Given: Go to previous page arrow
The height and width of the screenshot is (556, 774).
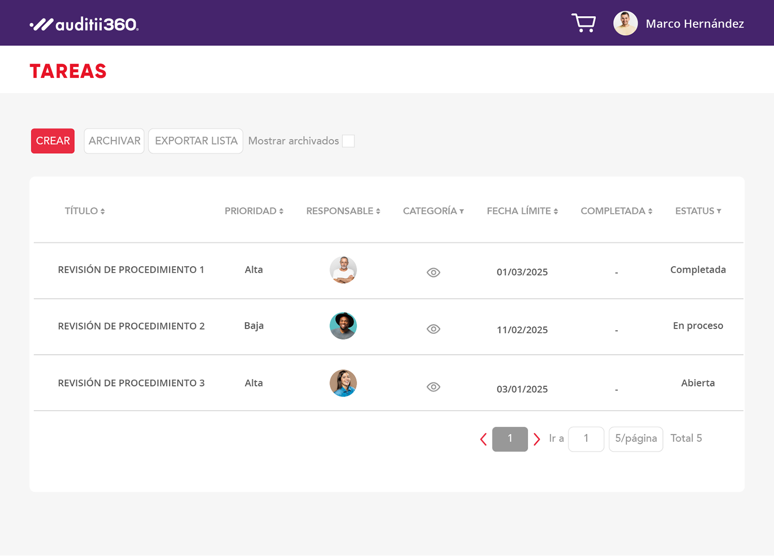Looking at the screenshot, I should tap(483, 439).
